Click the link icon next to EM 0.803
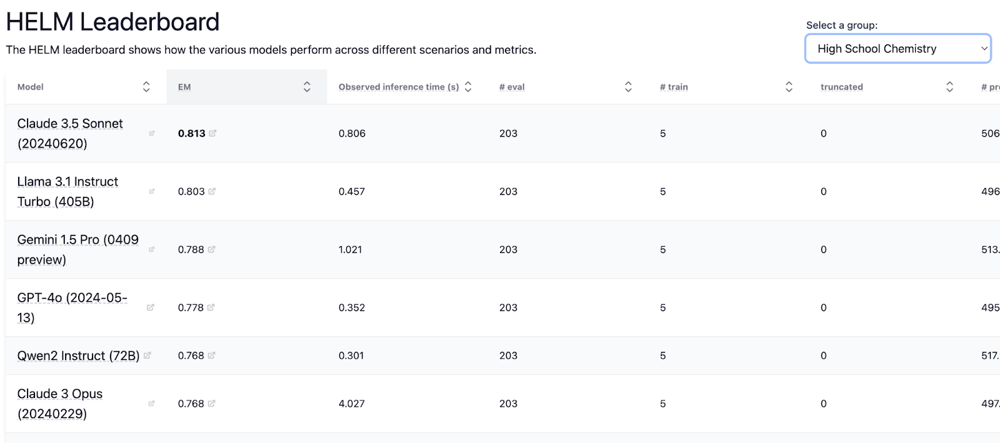 point(212,191)
